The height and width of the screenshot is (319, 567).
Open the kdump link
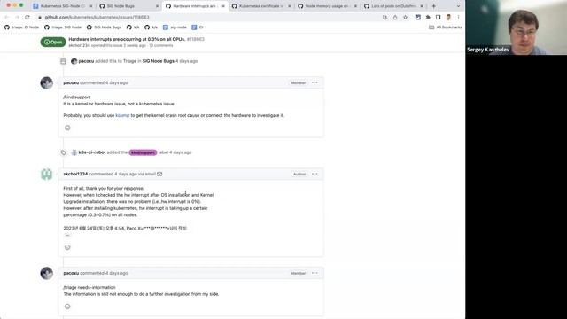point(122,115)
